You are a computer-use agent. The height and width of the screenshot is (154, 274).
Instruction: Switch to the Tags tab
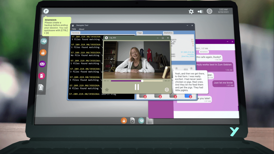coord(140,33)
